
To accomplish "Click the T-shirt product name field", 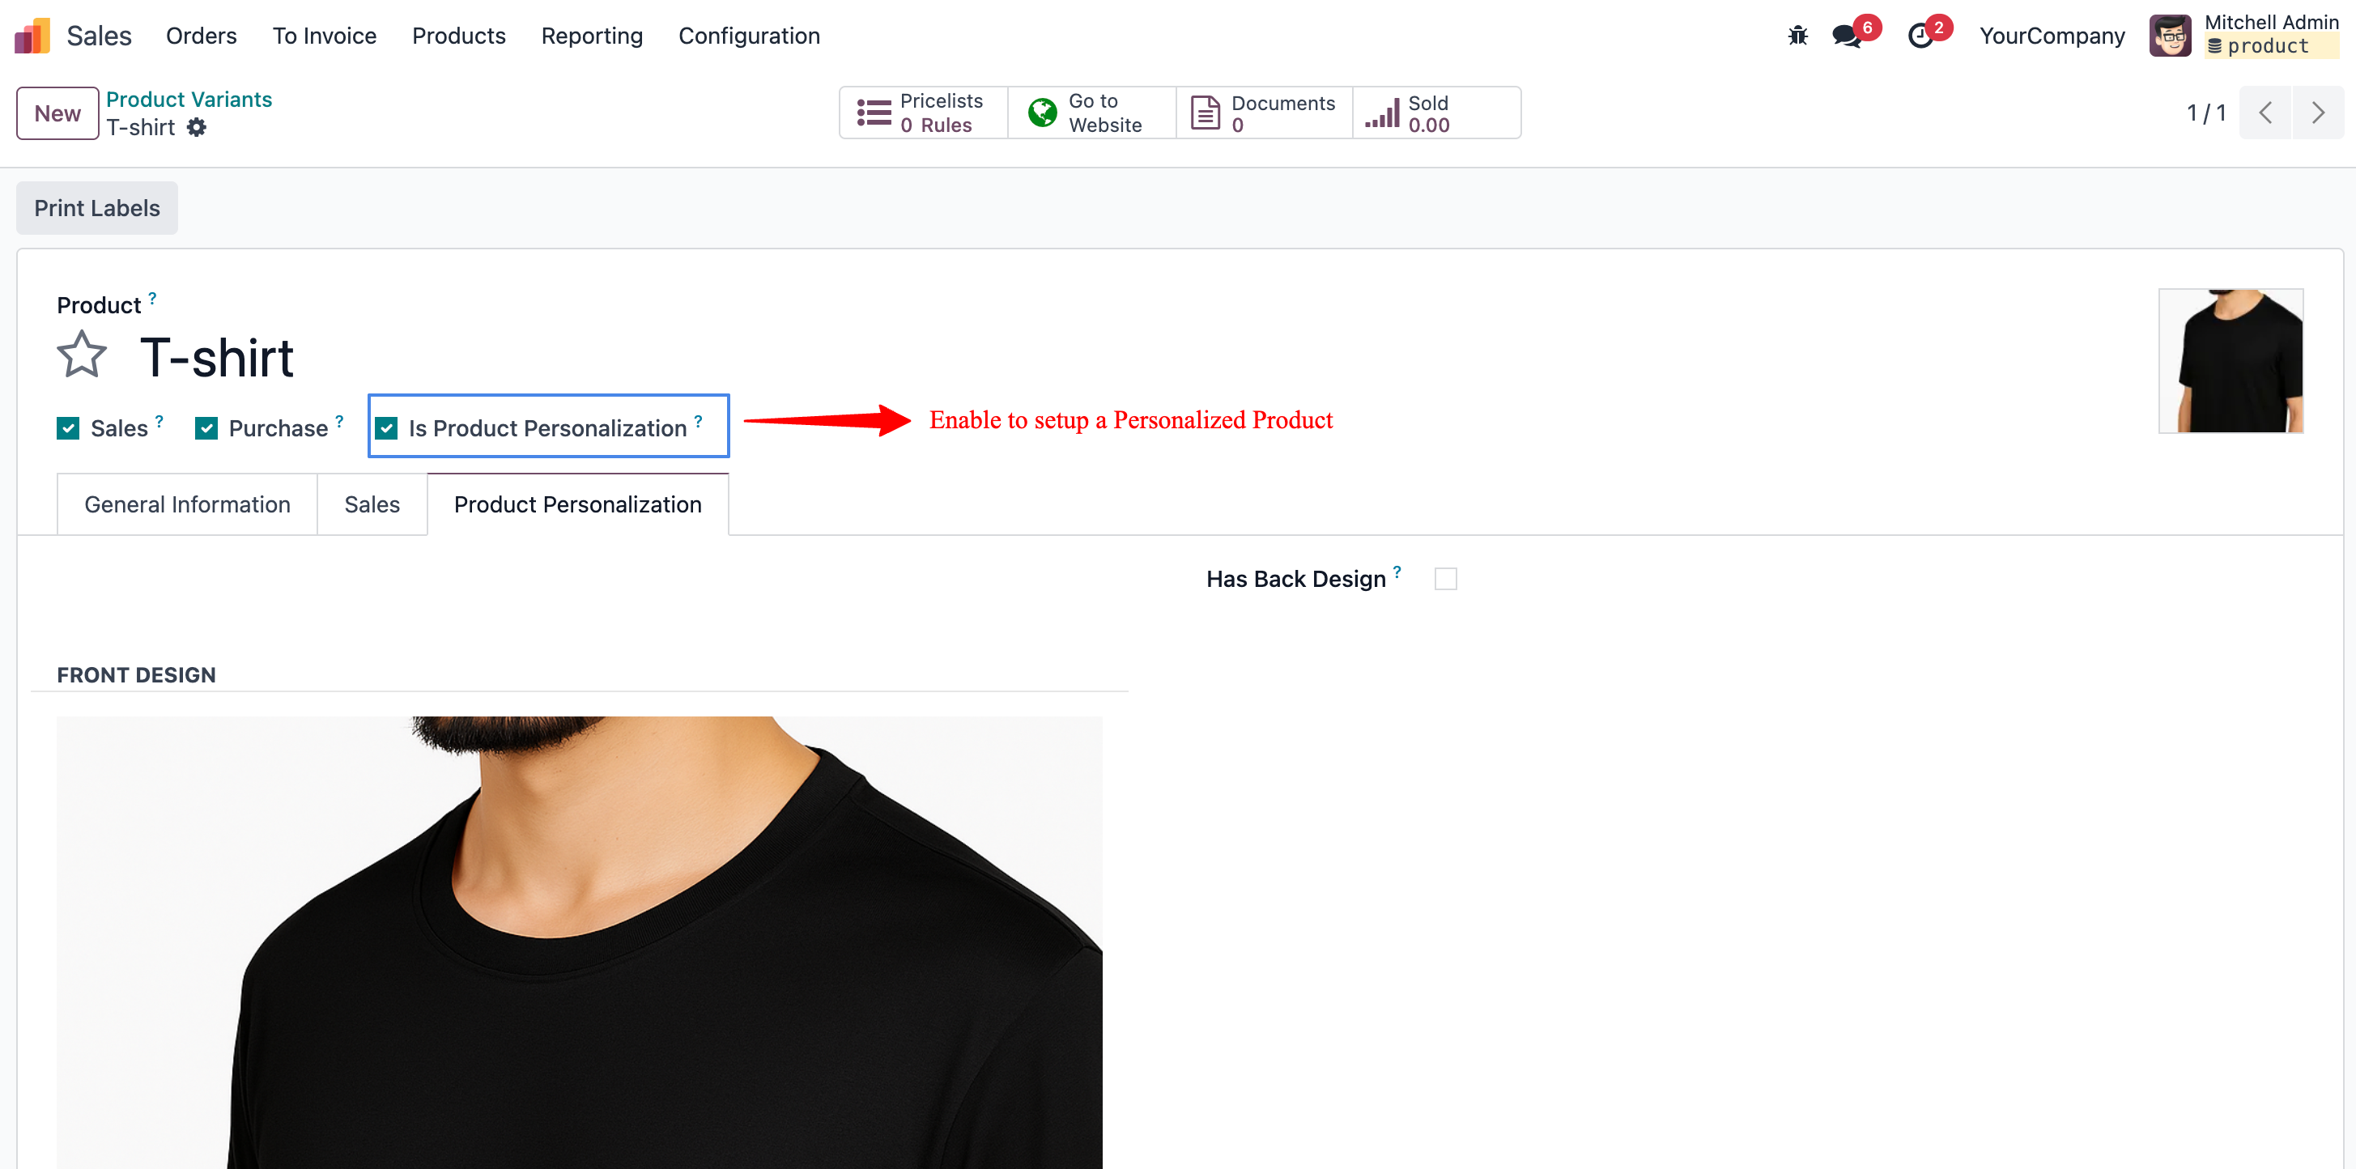I will [217, 357].
